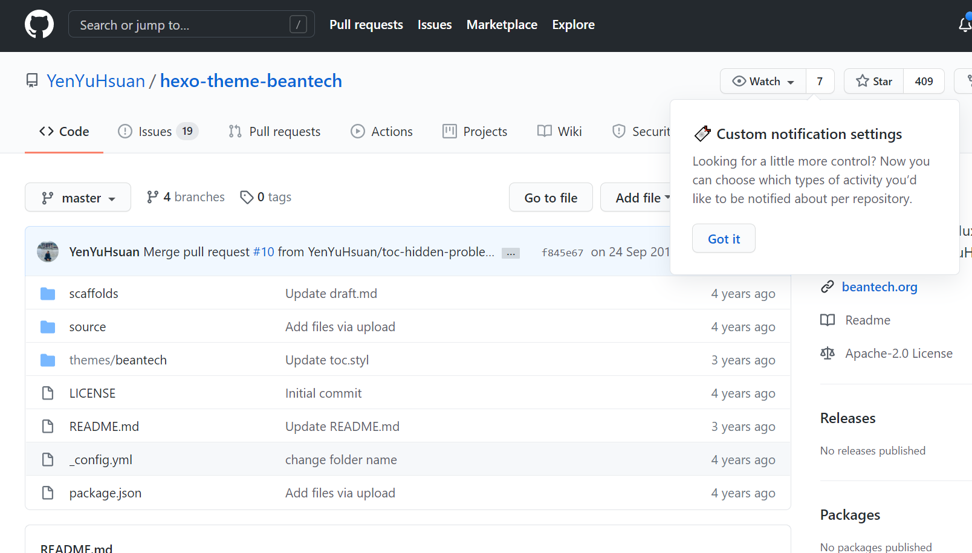Open the 'Initial commit' commit message
Image resolution: width=972 pixels, height=553 pixels.
323,393
